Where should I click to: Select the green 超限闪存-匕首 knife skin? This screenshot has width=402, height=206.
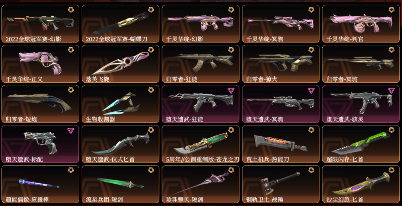pyautogui.click(x=361, y=144)
